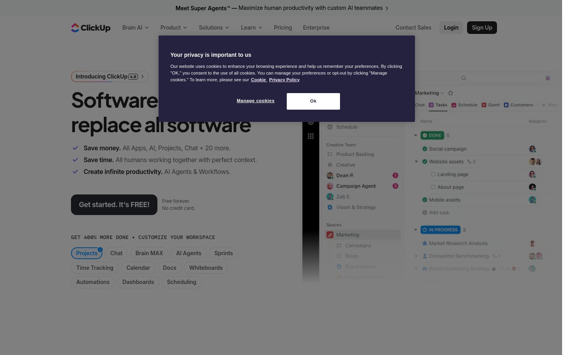Click Pricing in the top navigation
This screenshot has width=568, height=355.
coord(283,28)
